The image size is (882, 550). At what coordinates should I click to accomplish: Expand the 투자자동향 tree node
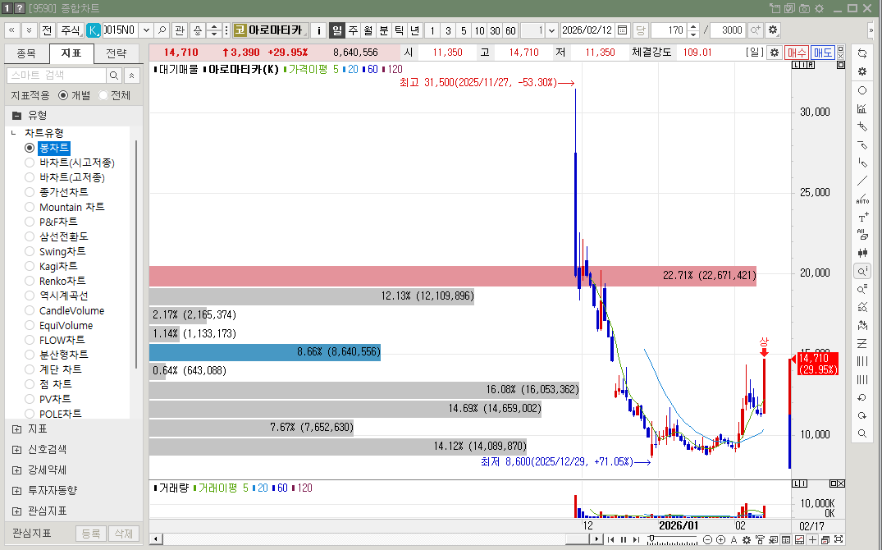(17, 490)
